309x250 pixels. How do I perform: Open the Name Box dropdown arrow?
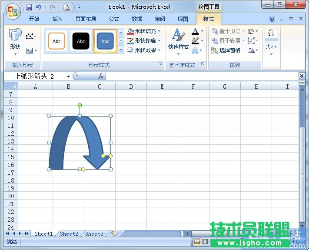click(68, 77)
